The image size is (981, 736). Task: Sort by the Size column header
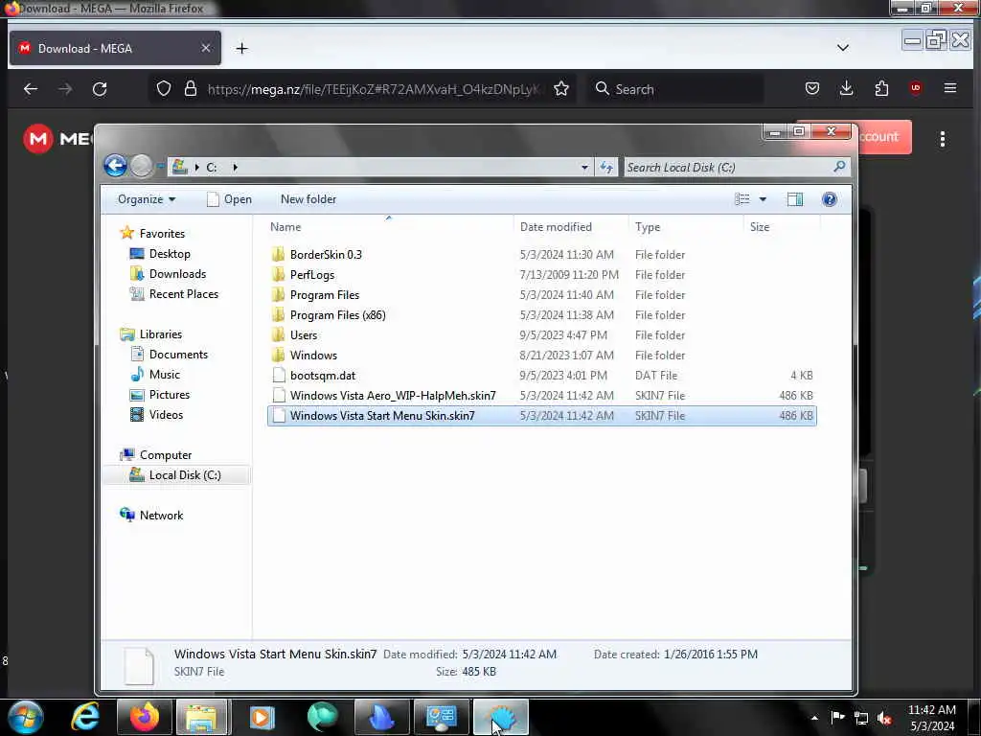tap(782, 226)
